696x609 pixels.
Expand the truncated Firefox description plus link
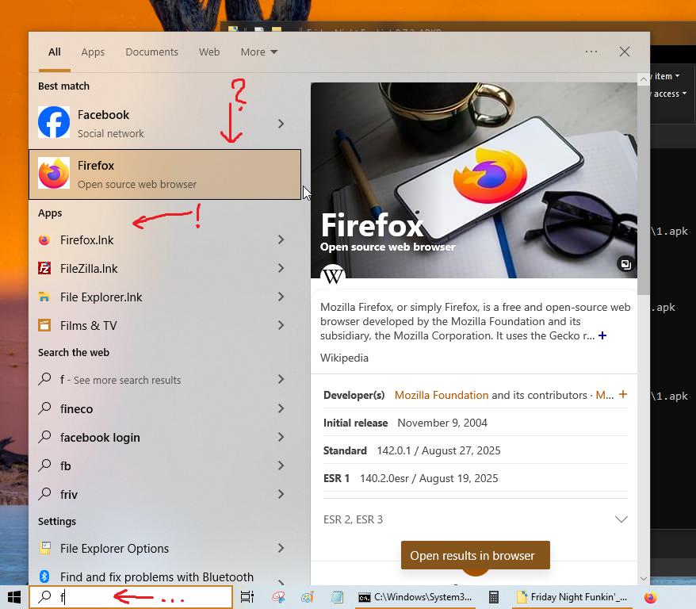pyautogui.click(x=602, y=335)
